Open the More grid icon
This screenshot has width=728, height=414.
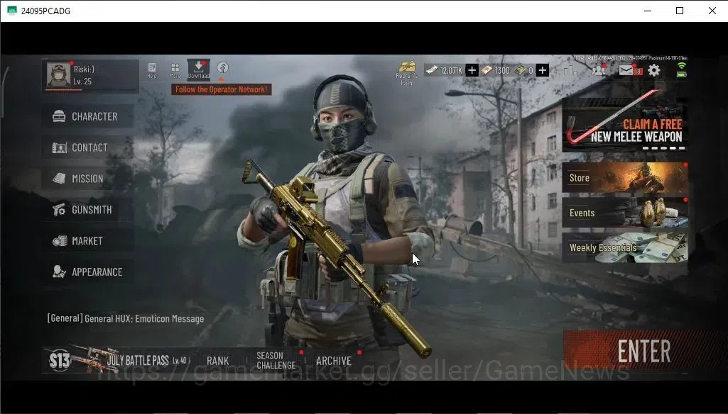pos(175,70)
